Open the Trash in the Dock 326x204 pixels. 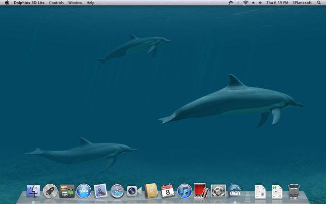294,191
